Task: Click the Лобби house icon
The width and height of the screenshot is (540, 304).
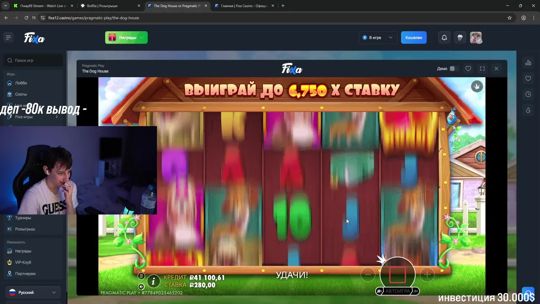Action: coord(10,83)
